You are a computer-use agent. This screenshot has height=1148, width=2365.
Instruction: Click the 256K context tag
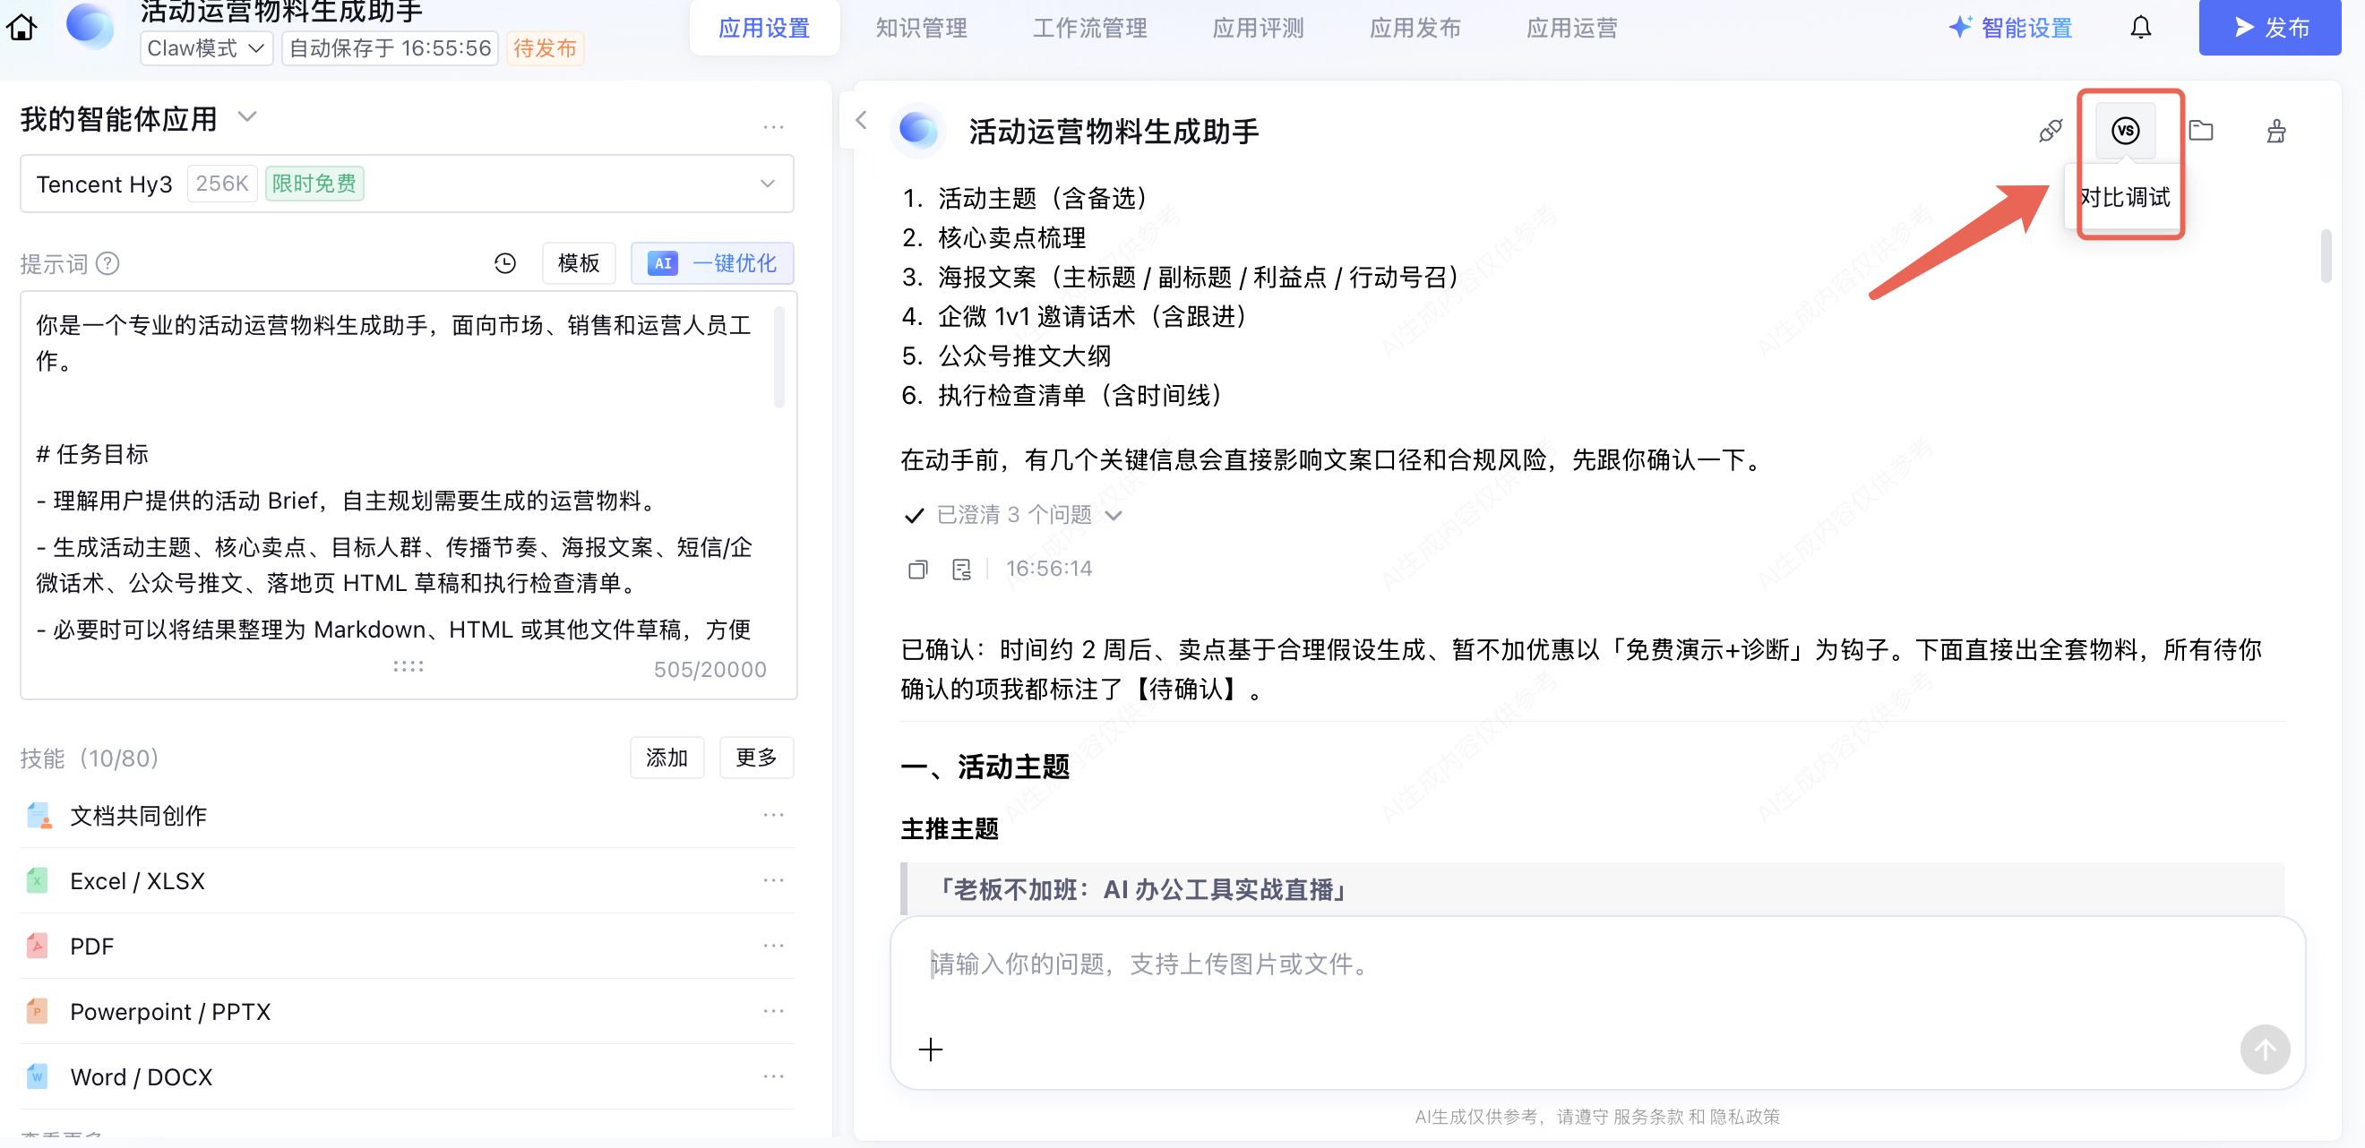coord(222,184)
